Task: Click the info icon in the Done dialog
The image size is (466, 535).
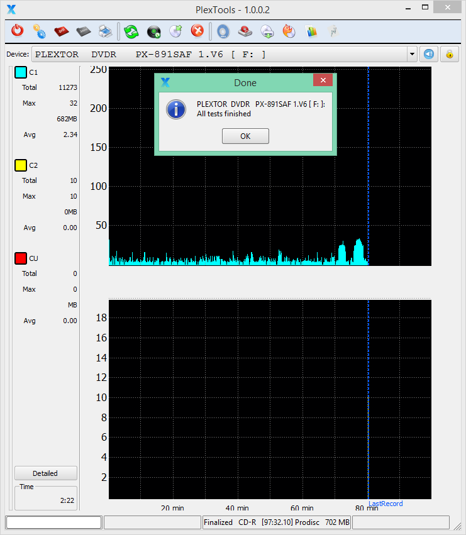Action: pyautogui.click(x=176, y=109)
